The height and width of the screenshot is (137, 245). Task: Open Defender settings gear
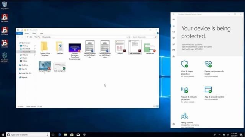173,124
